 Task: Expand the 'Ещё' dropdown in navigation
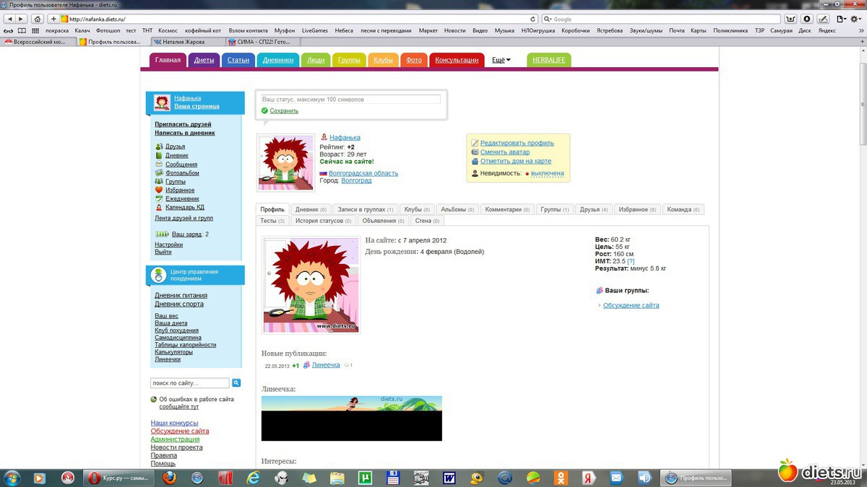(x=501, y=61)
